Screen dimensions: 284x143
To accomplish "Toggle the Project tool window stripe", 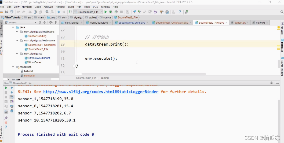I will click(1, 28).
